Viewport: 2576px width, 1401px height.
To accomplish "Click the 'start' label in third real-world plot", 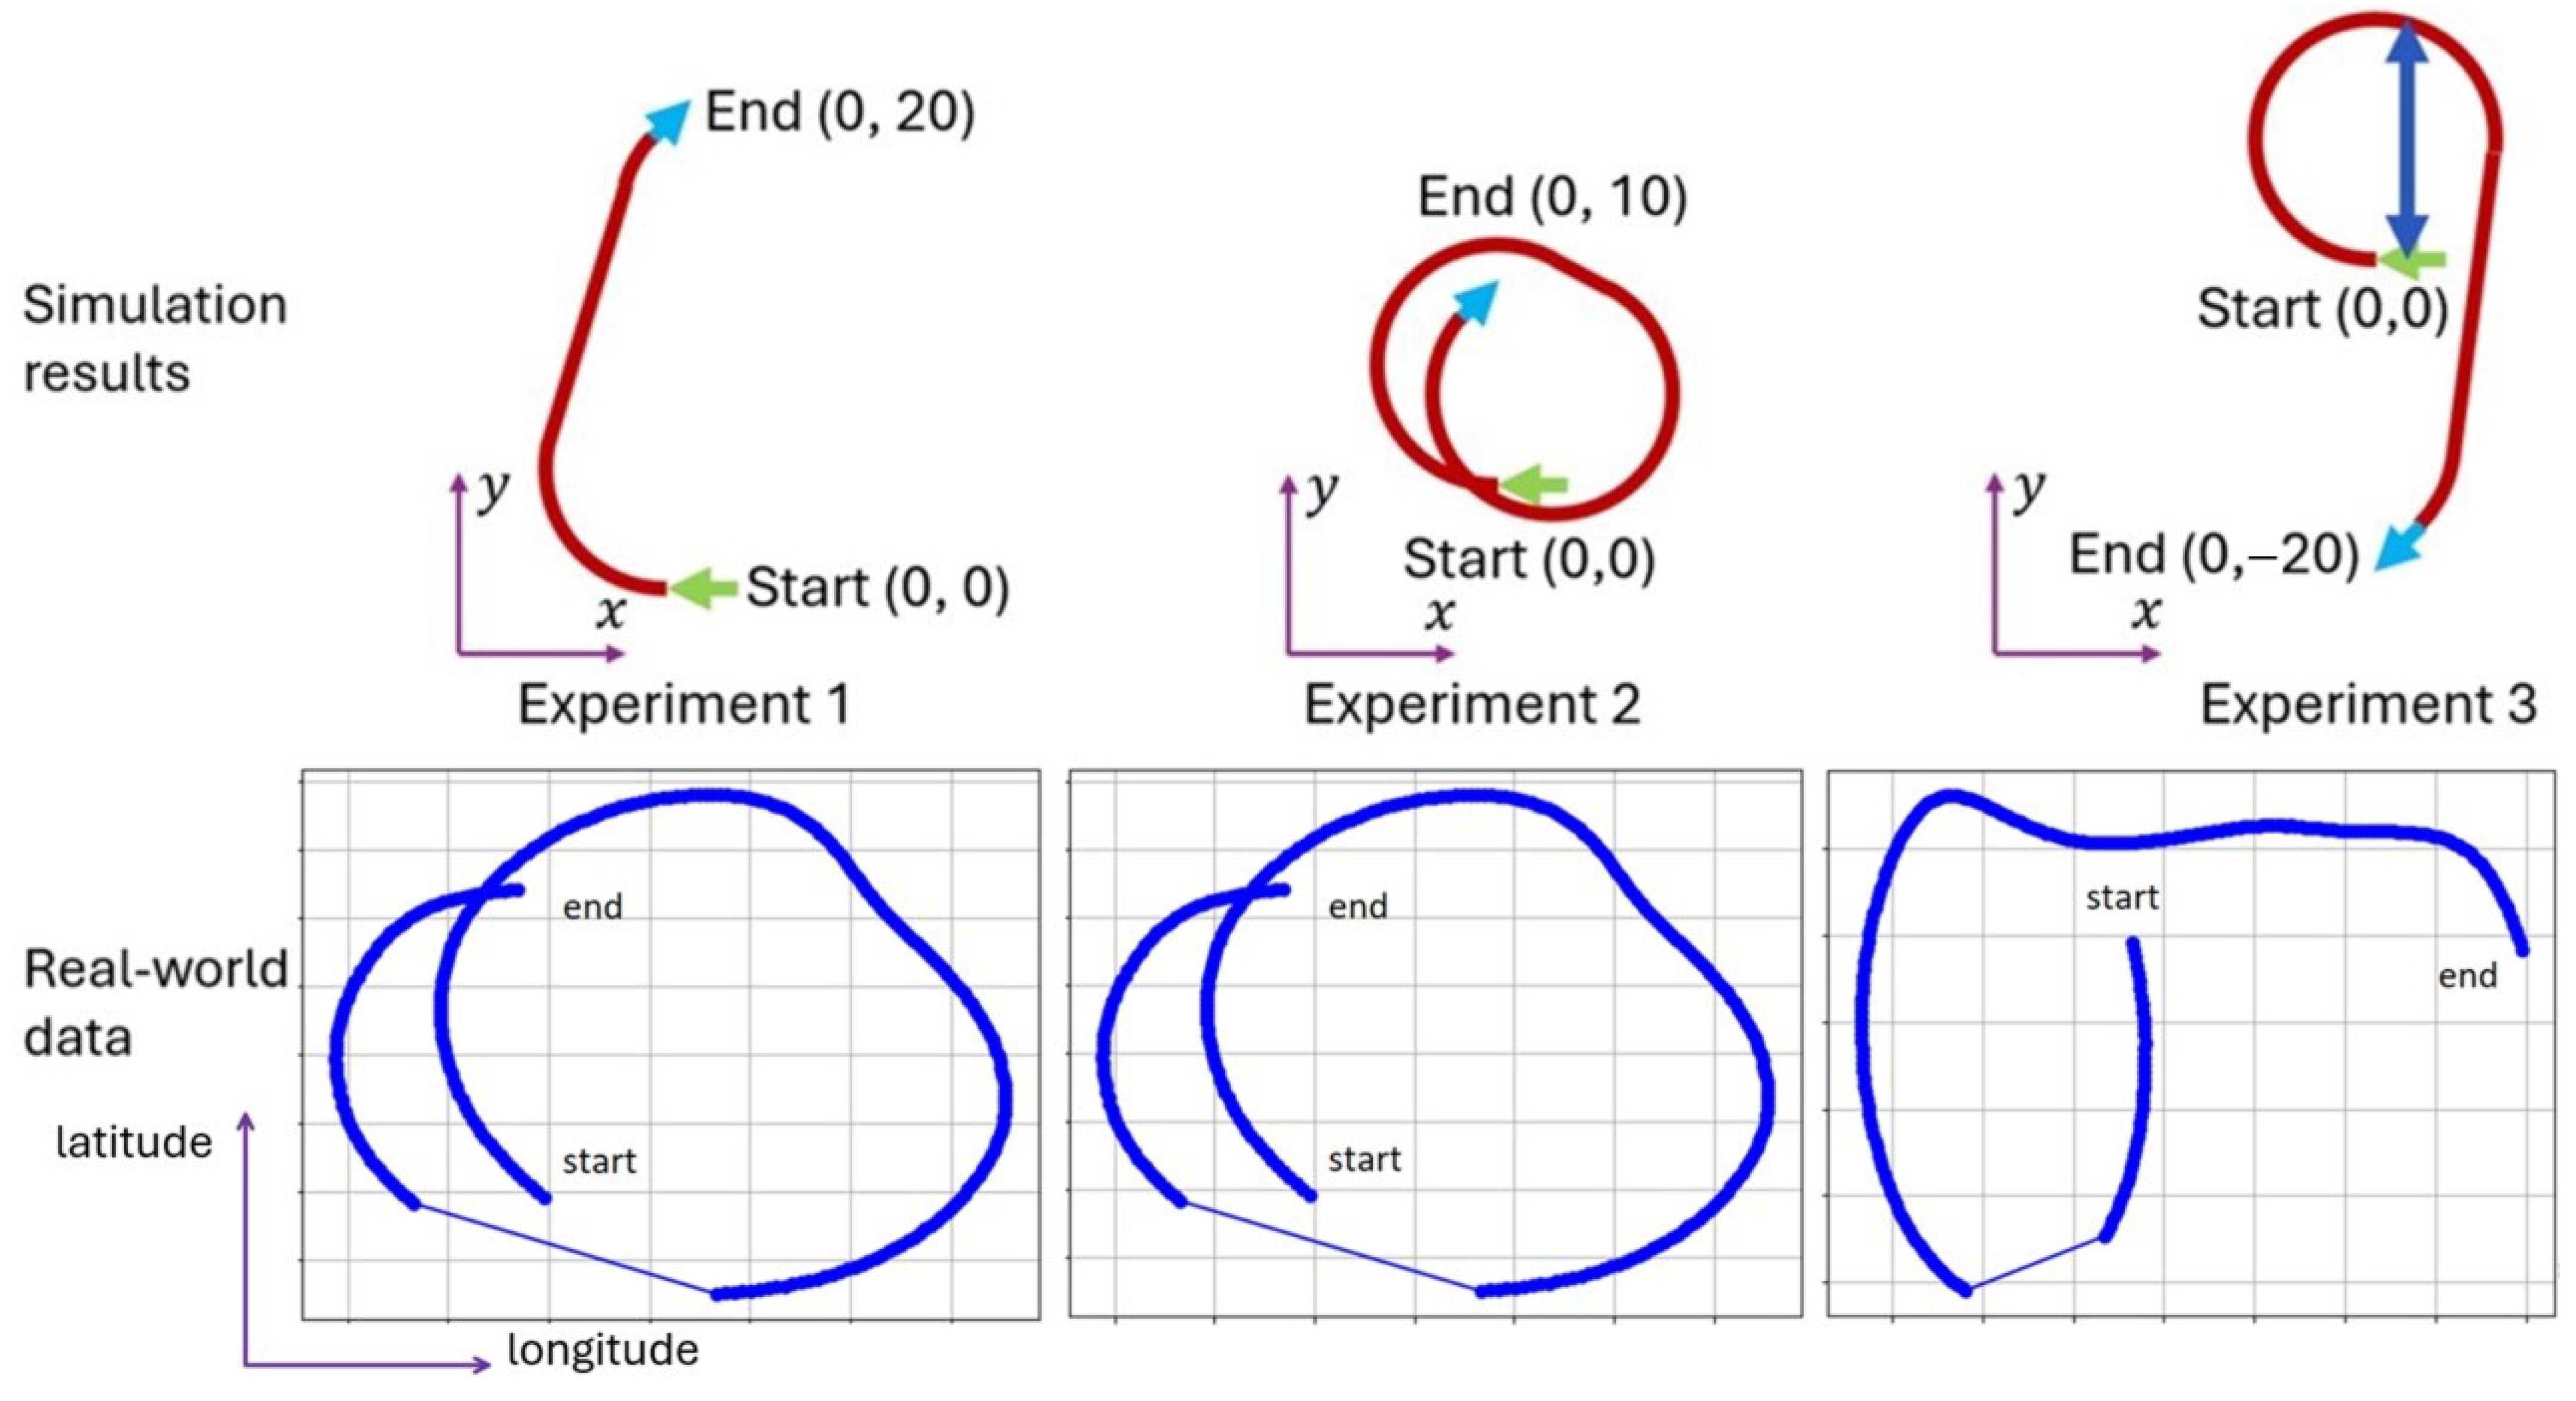I will pos(2122,897).
